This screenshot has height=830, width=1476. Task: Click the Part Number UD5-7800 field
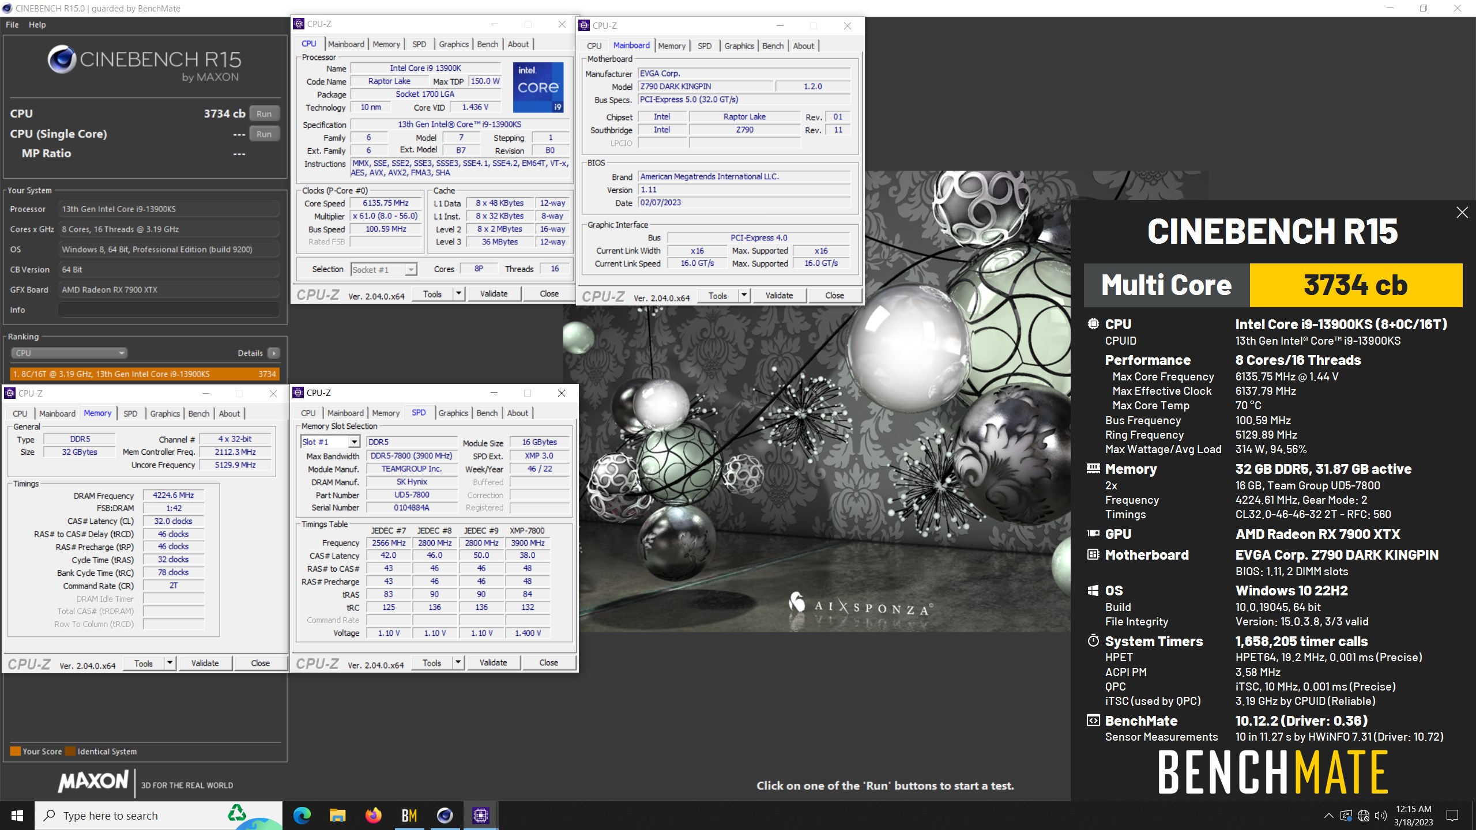pos(412,495)
